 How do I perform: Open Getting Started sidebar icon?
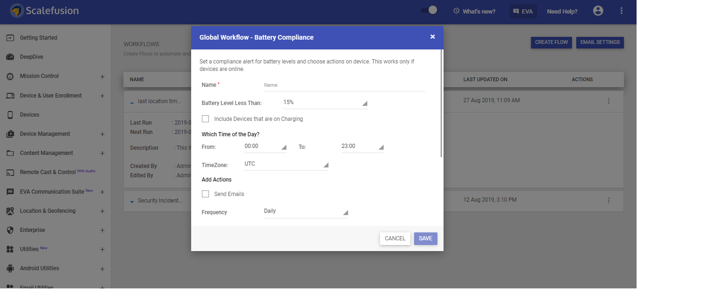coord(10,38)
